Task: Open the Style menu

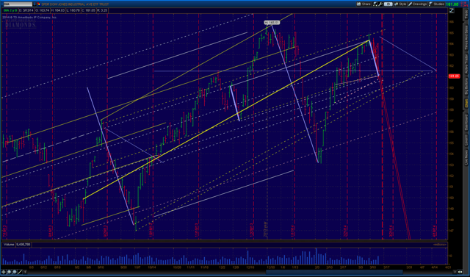Action: coord(400,4)
